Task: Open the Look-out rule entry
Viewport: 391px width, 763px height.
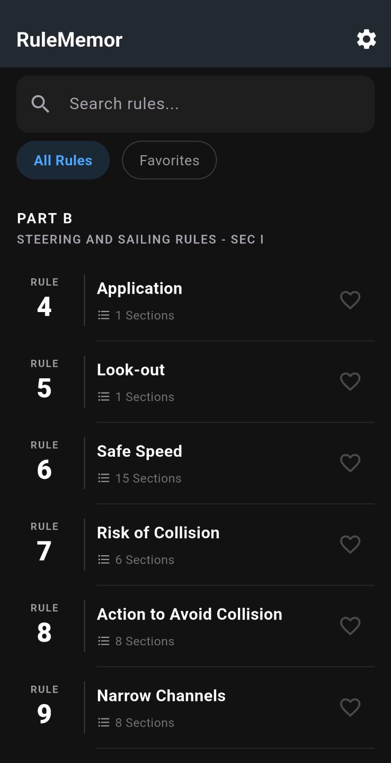Action: (x=196, y=382)
